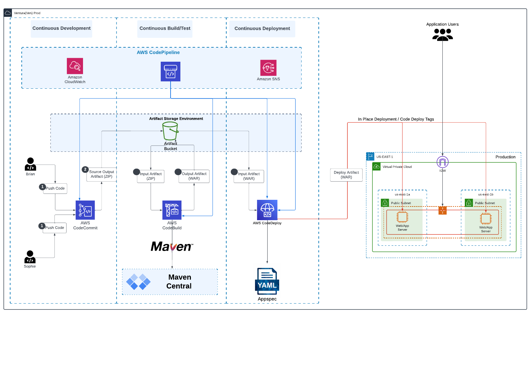The width and height of the screenshot is (531, 373).
Task: Select Sophie's Push Code box
Action: coord(54,228)
